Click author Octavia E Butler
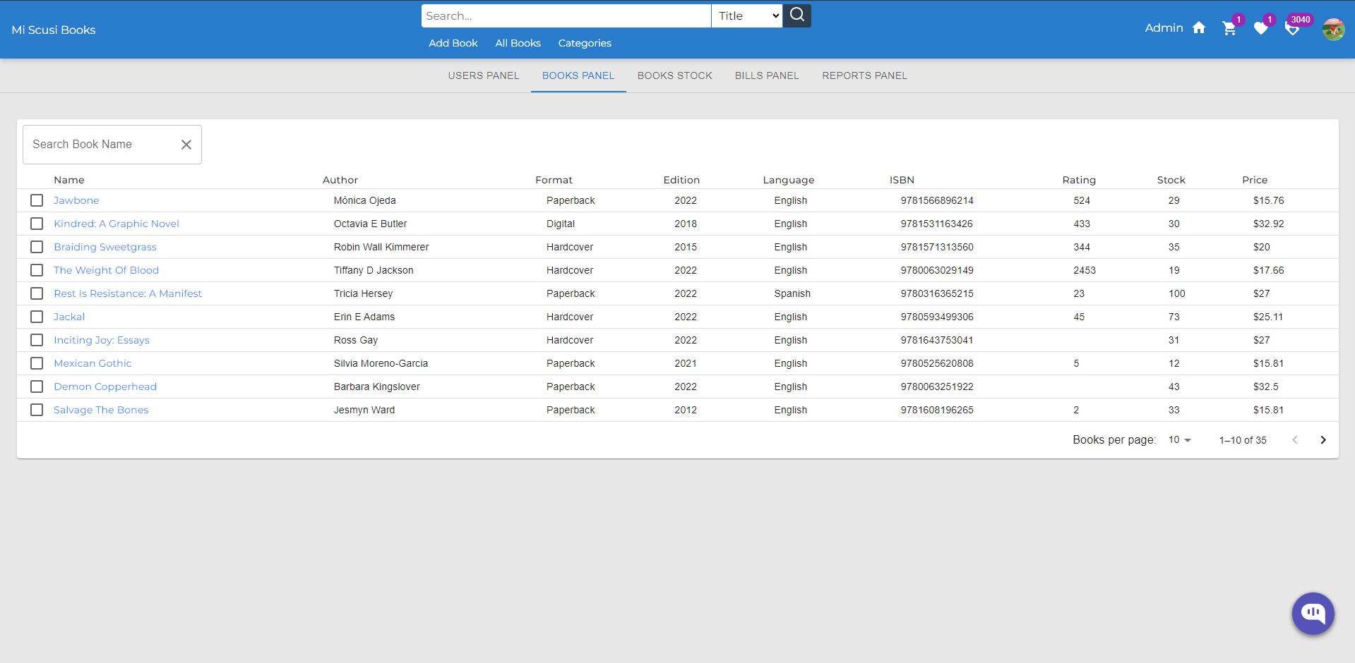1355x663 pixels. tap(370, 224)
